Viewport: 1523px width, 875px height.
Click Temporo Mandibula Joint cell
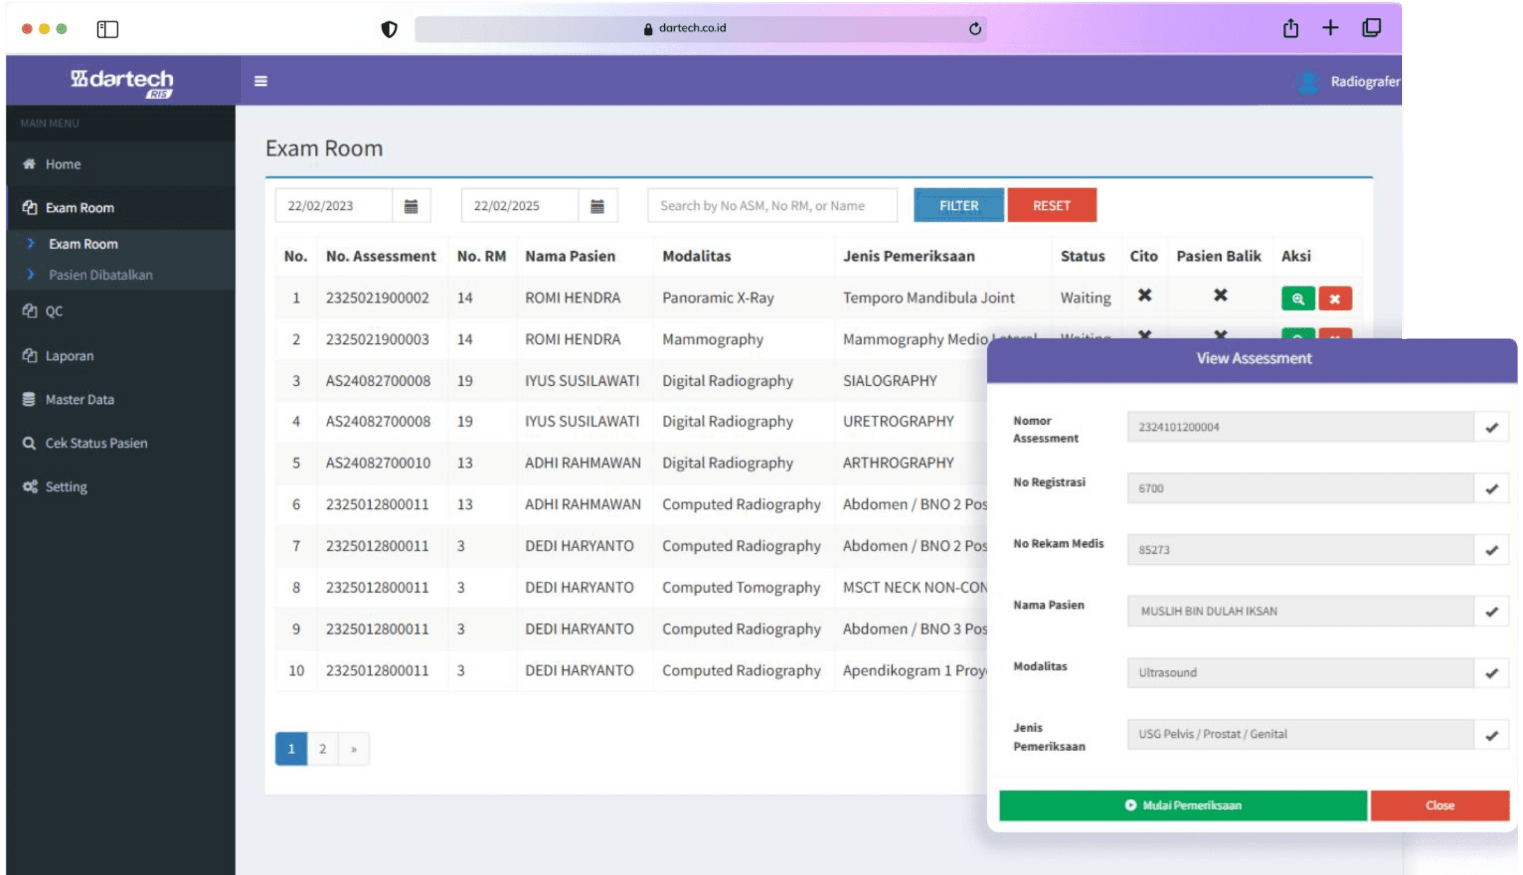point(928,298)
